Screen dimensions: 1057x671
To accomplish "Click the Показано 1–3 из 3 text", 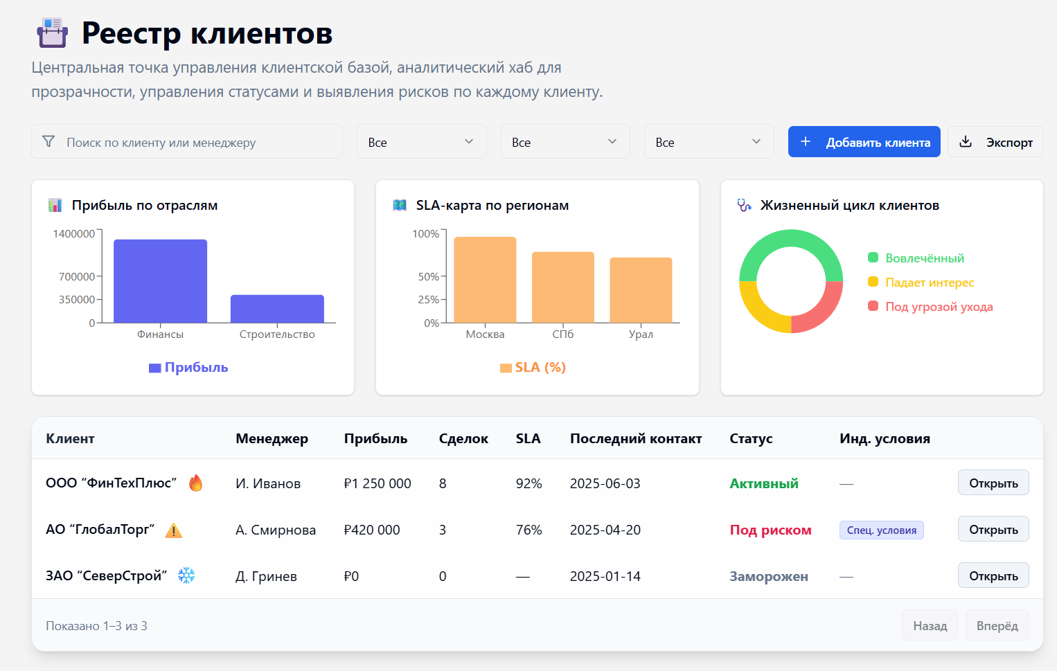I will tap(96, 626).
